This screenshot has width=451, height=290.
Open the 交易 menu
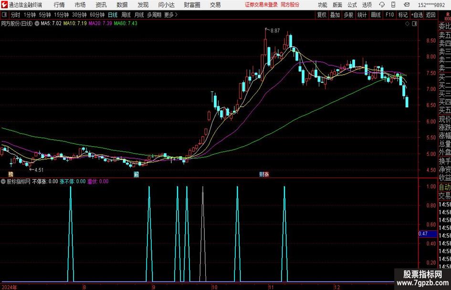pos(215,5)
